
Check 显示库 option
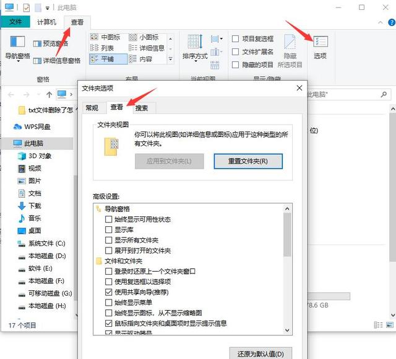(x=109, y=229)
